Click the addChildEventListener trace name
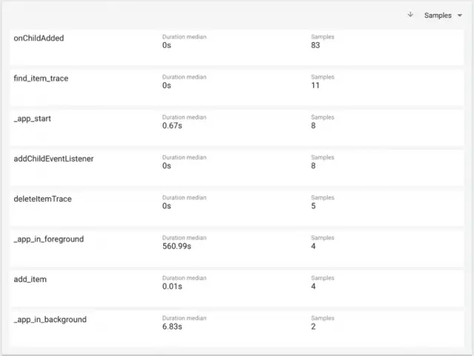Image resolution: width=474 pixels, height=356 pixels. (x=53, y=159)
